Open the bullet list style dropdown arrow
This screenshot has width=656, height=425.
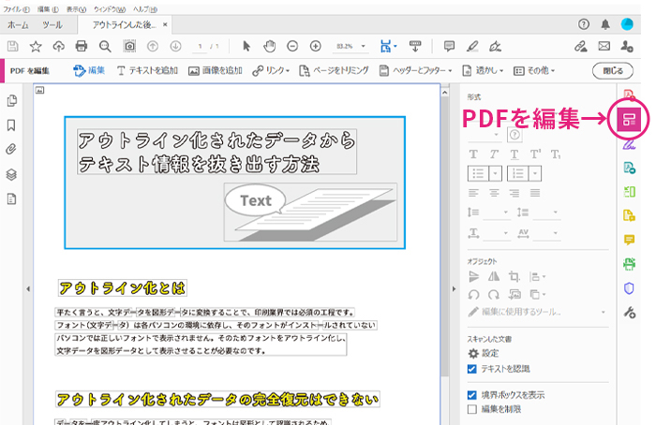coord(496,173)
